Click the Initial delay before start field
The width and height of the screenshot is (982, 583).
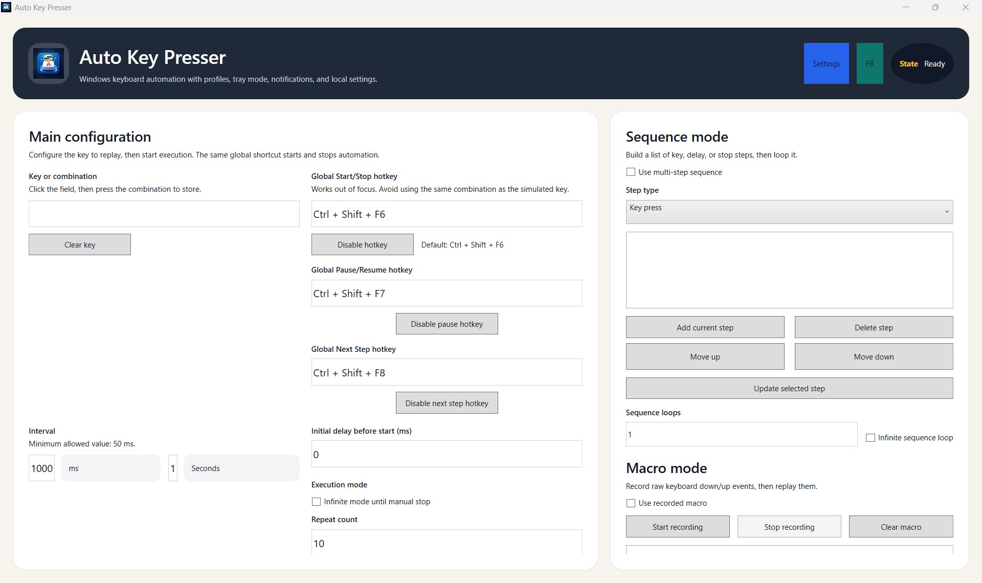[x=447, y=454]
